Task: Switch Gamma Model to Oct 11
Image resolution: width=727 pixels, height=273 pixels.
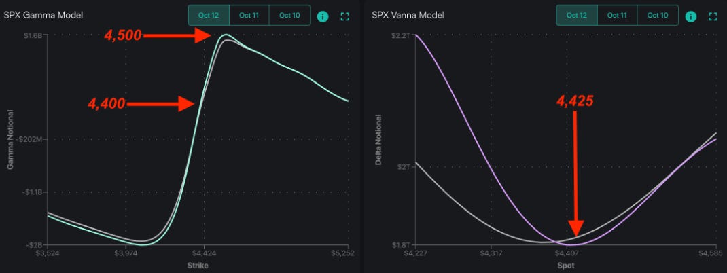Action: tap(249, 15)
